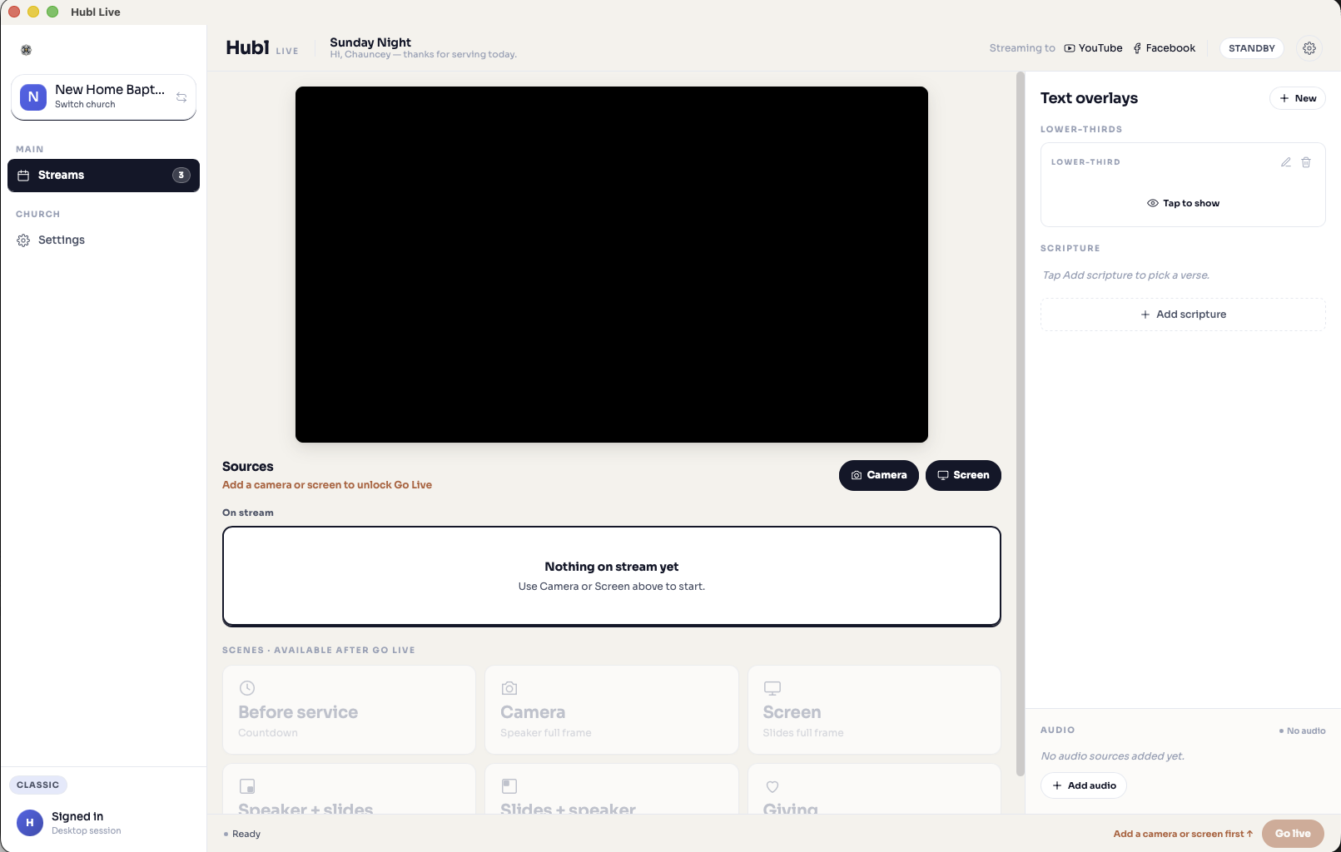
Task: Open stream settings gear in top right
Action: coord(1309,48)
